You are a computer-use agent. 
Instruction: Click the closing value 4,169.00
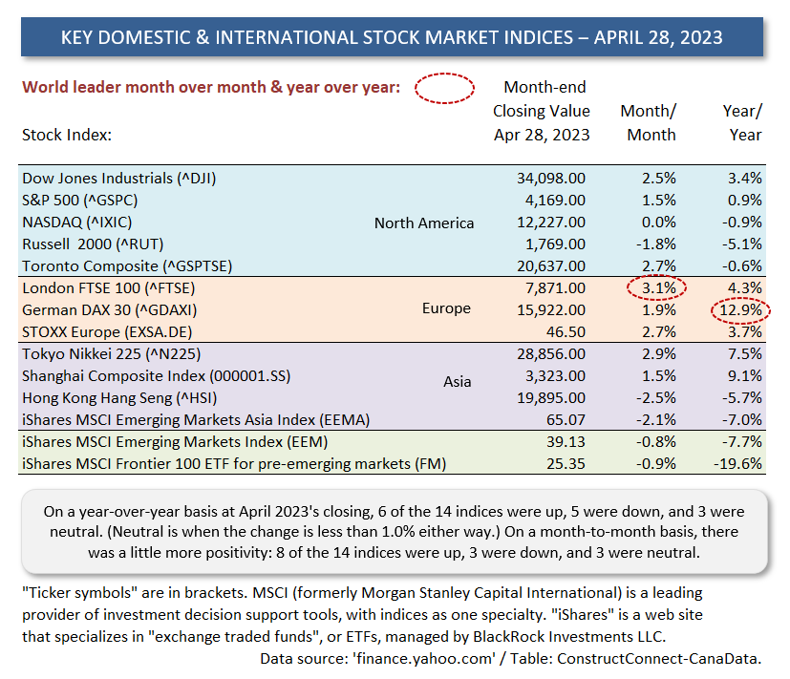555,201
